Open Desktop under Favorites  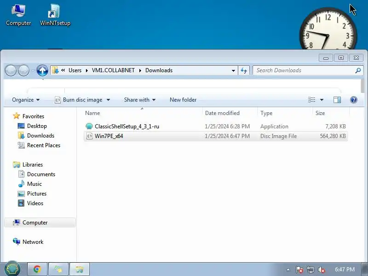[37, 126]
